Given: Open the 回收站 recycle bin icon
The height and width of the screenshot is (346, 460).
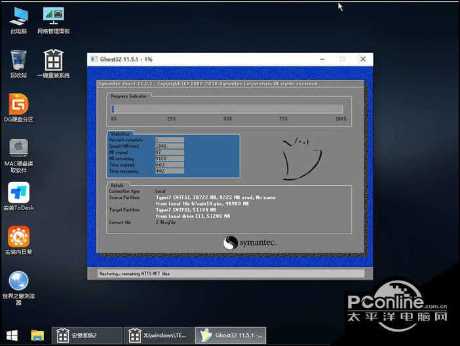Looking at the screenshot, I should [18, 64].
